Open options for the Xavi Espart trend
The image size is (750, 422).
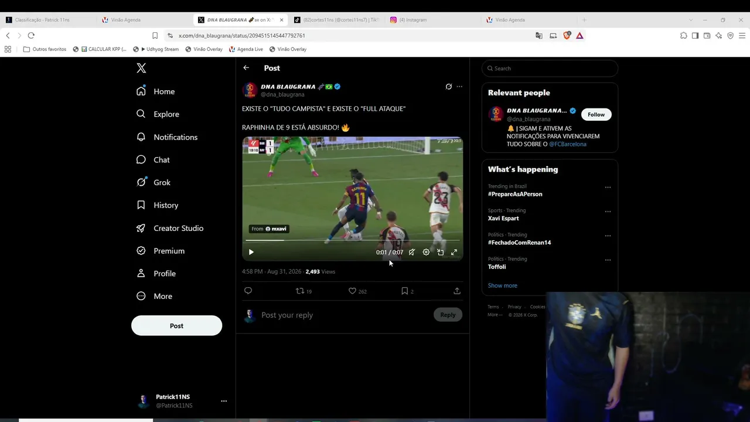[608, 212]
